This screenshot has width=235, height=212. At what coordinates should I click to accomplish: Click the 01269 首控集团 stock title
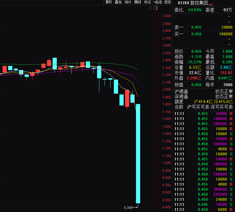coord(192,3)
